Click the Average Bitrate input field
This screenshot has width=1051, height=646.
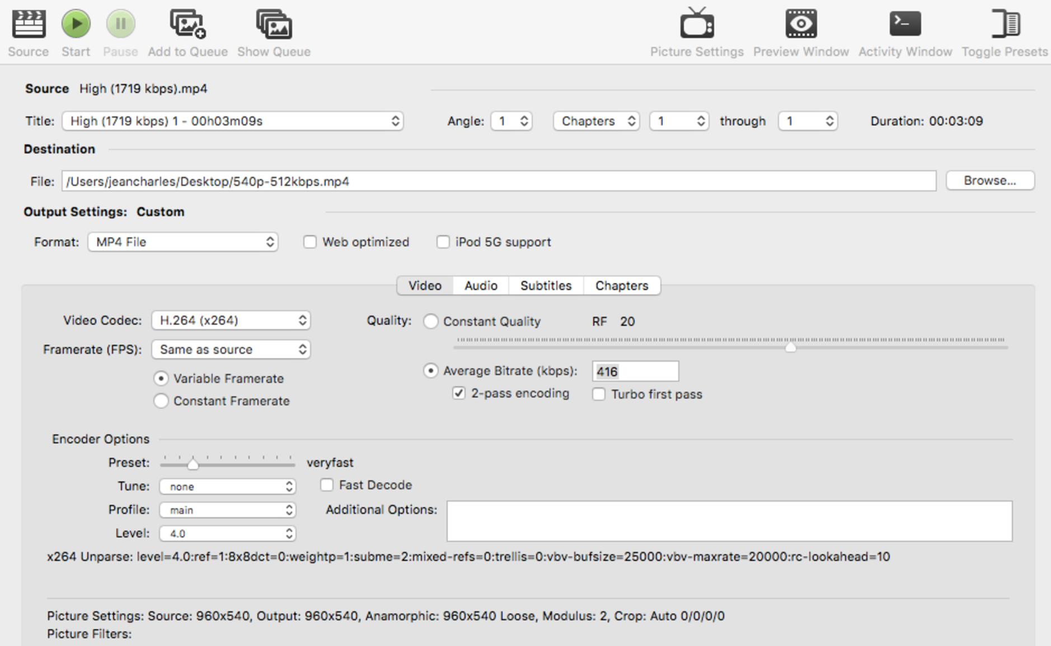pyautogui.click(x=635, y=371)
